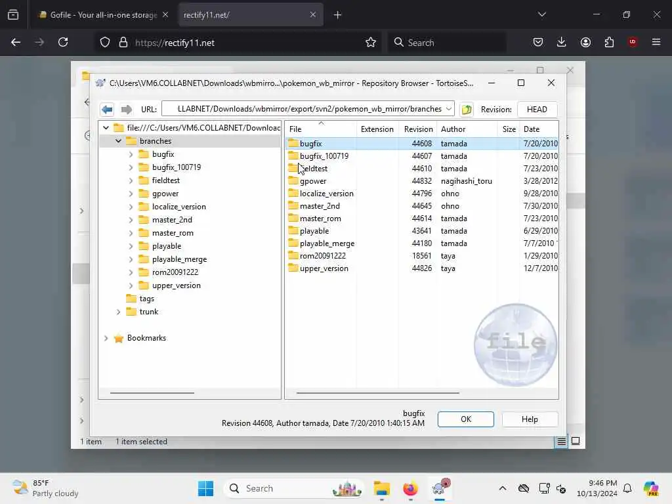Click the shield tracking protection icon
The image size is (672, 504).
(x=105, y=43)
